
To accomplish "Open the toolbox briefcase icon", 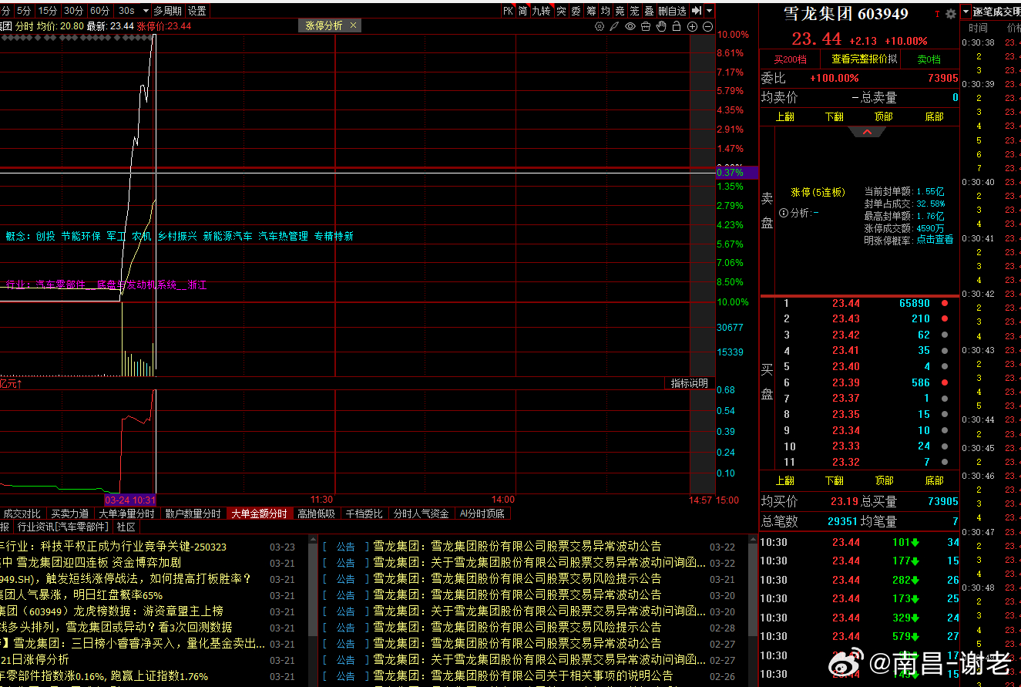I will tap(646, 26).
